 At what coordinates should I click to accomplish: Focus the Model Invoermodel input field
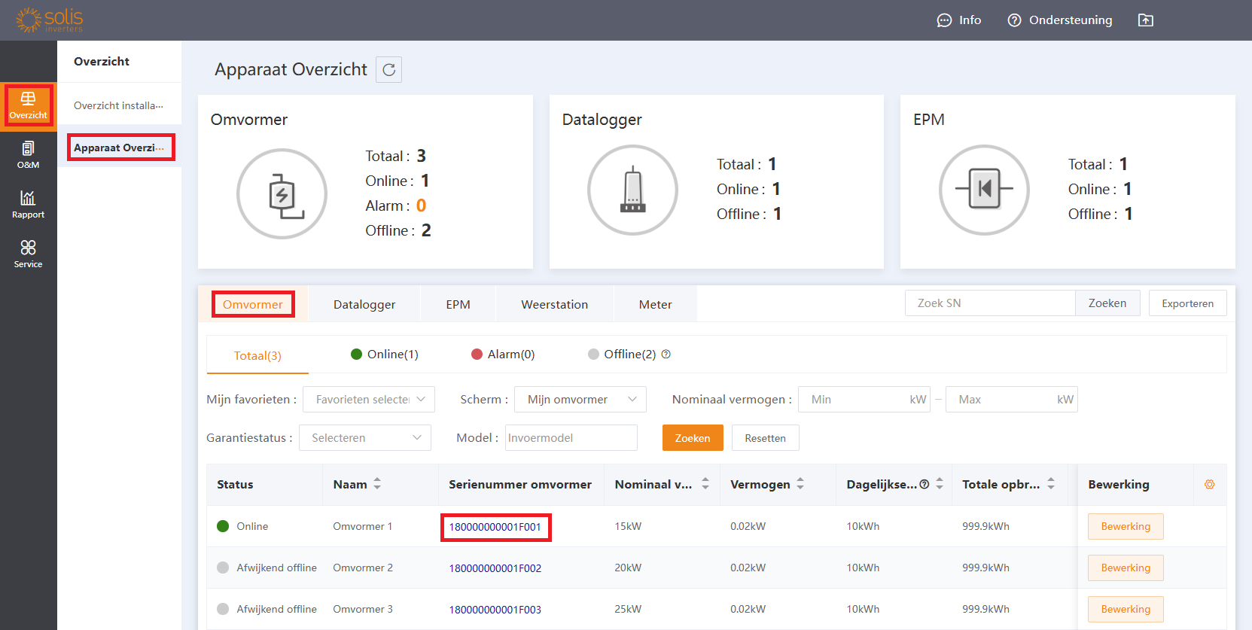[571, 438]
